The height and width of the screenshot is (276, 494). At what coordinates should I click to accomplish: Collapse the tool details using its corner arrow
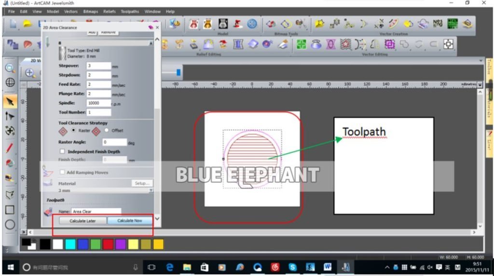click(151, 43)
